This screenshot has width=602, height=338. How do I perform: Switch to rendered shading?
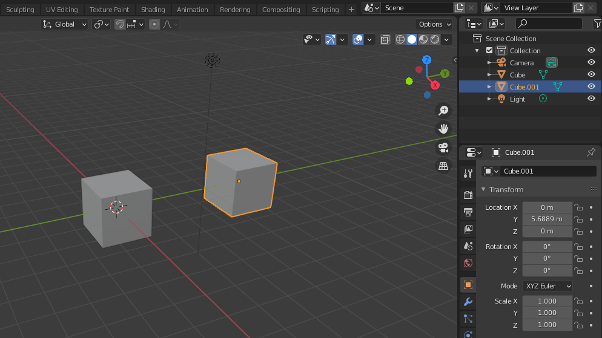coord(435,39)
